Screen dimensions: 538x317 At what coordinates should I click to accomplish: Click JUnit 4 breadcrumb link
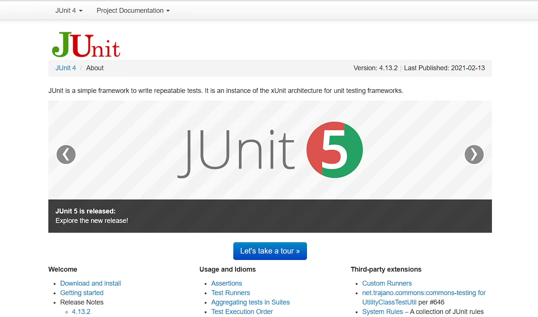click(x=66, y=68)
